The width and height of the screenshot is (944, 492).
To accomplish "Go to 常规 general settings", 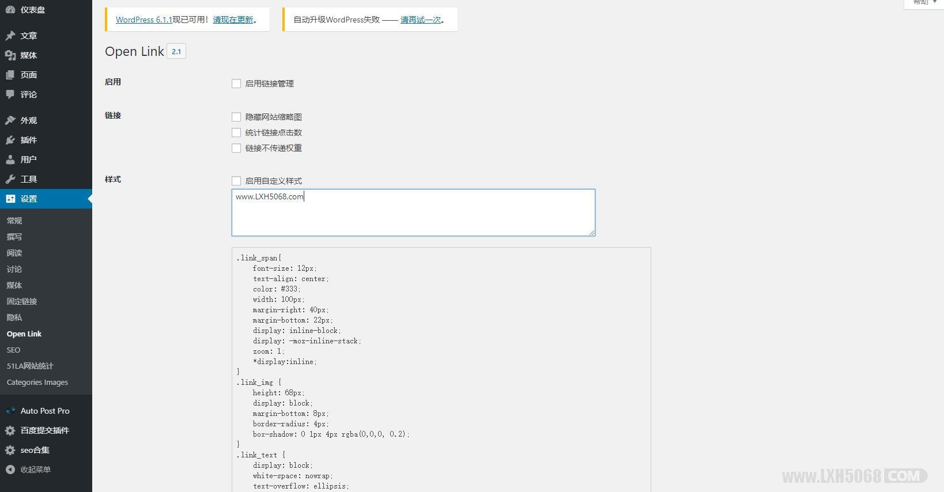I will 14,221.
